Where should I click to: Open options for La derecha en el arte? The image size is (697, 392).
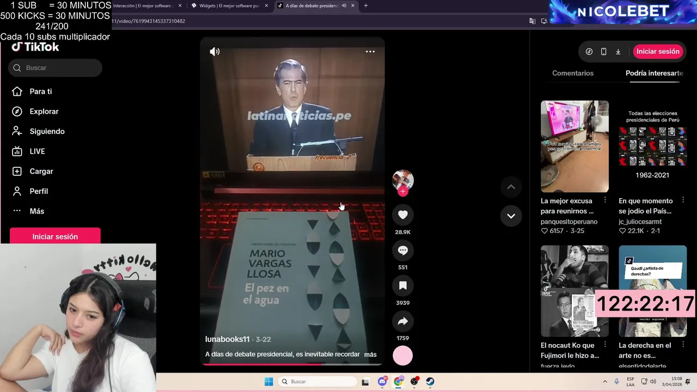pos(683,345)
